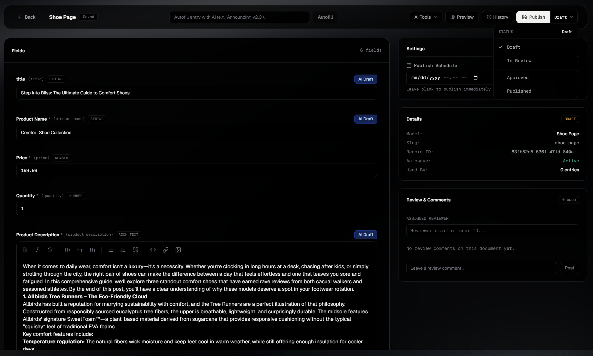The image size is (593, 356).
Task: Insert an image in the editor
Action: point(178,250)
